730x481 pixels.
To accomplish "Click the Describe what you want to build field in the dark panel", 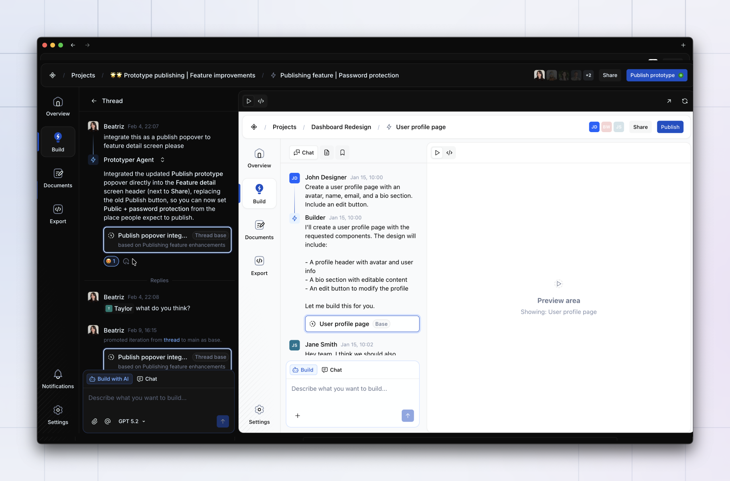I will coord(158,398).
